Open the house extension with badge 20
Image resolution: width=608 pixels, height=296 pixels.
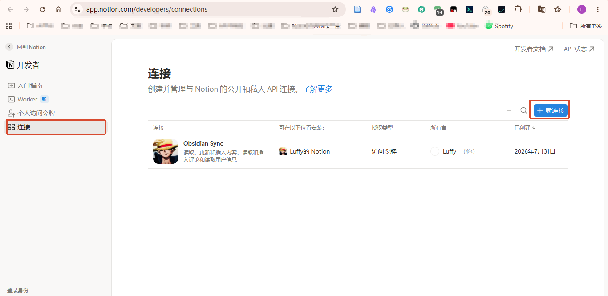(486, 10)
